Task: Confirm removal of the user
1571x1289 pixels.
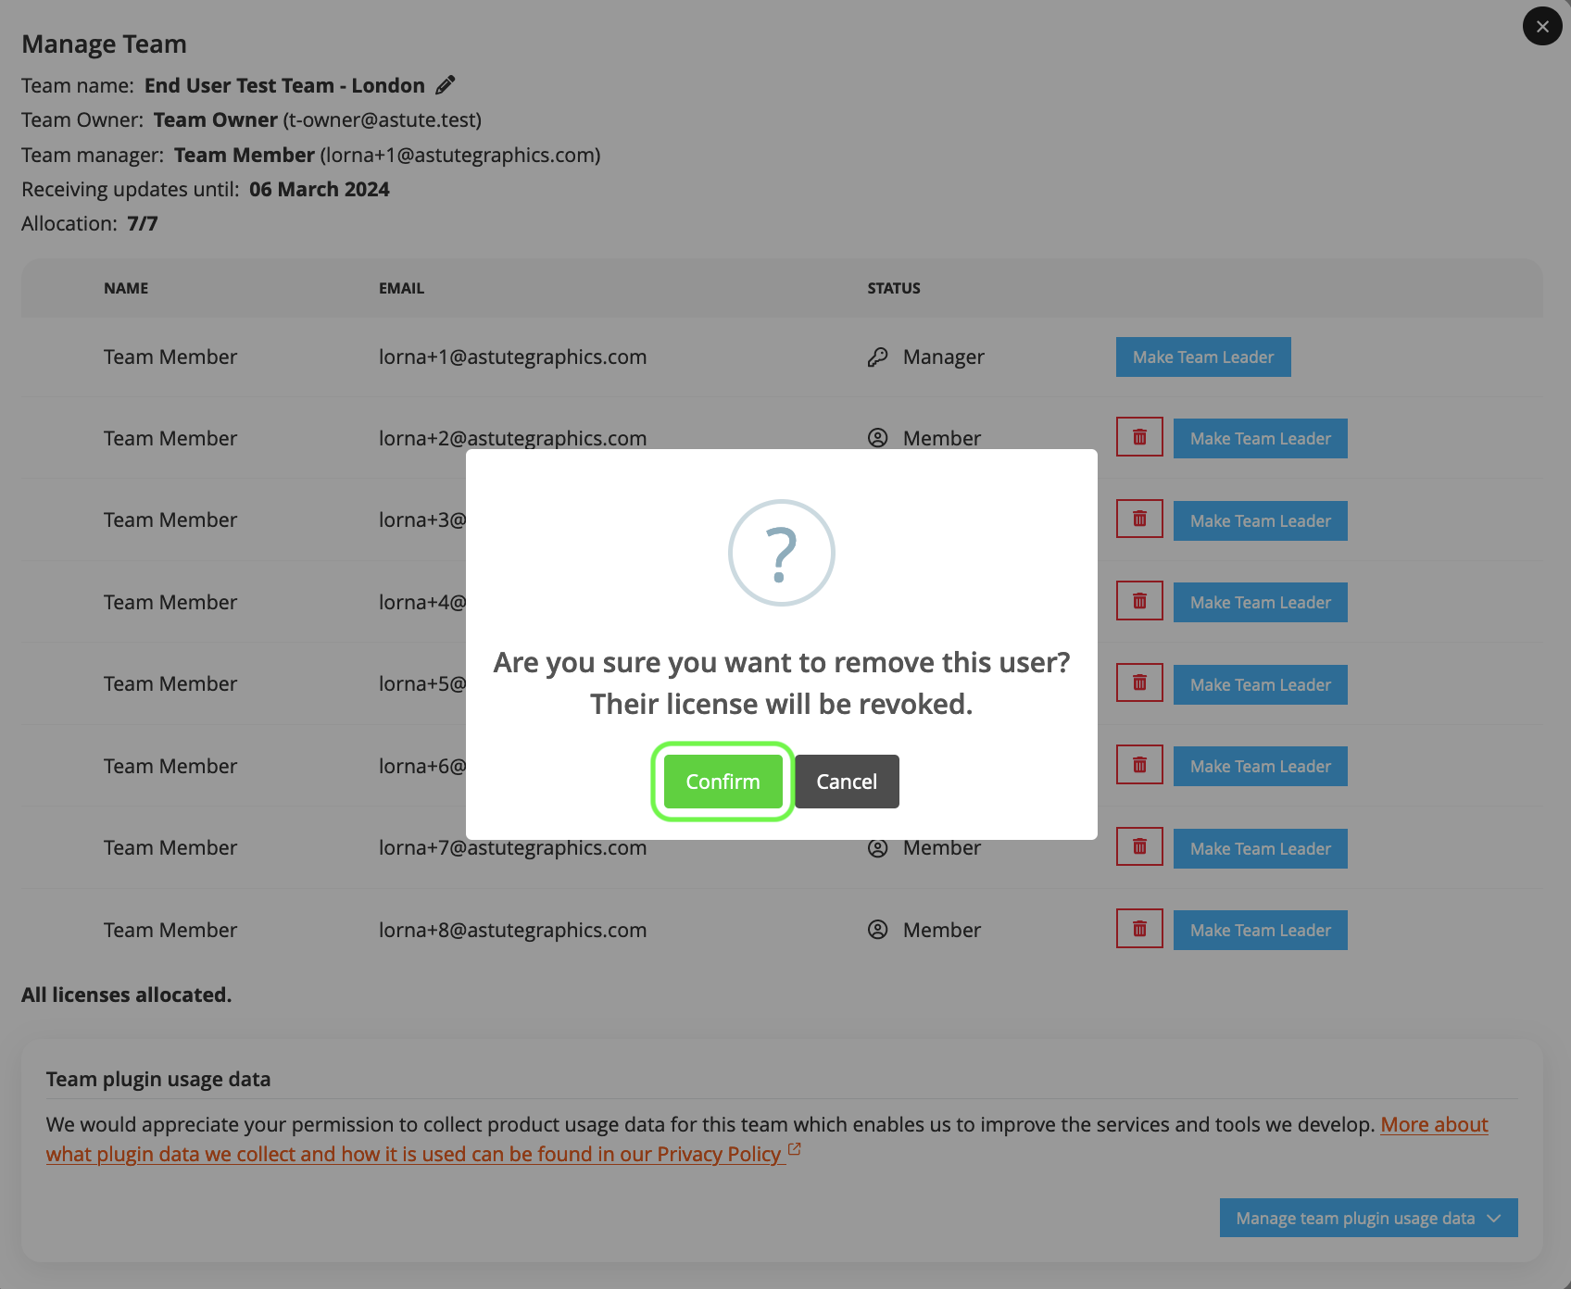Action: [x=723, y=782]
